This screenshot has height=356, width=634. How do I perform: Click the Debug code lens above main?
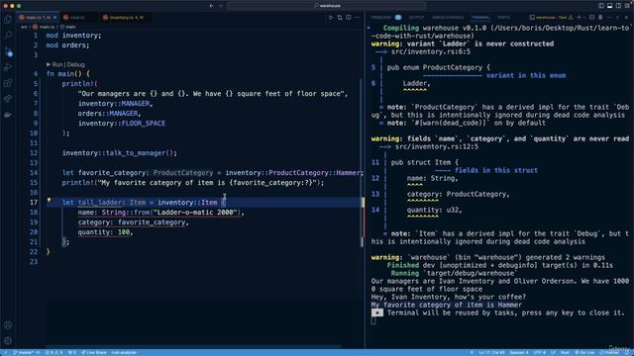click(75, 64)
